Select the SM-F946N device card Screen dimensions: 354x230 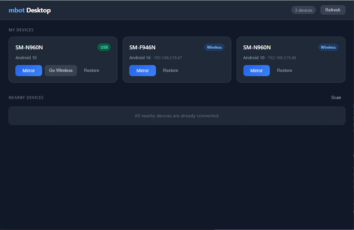[177, 59]
